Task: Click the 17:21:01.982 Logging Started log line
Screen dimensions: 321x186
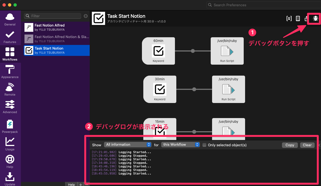Action: (121, 152)
